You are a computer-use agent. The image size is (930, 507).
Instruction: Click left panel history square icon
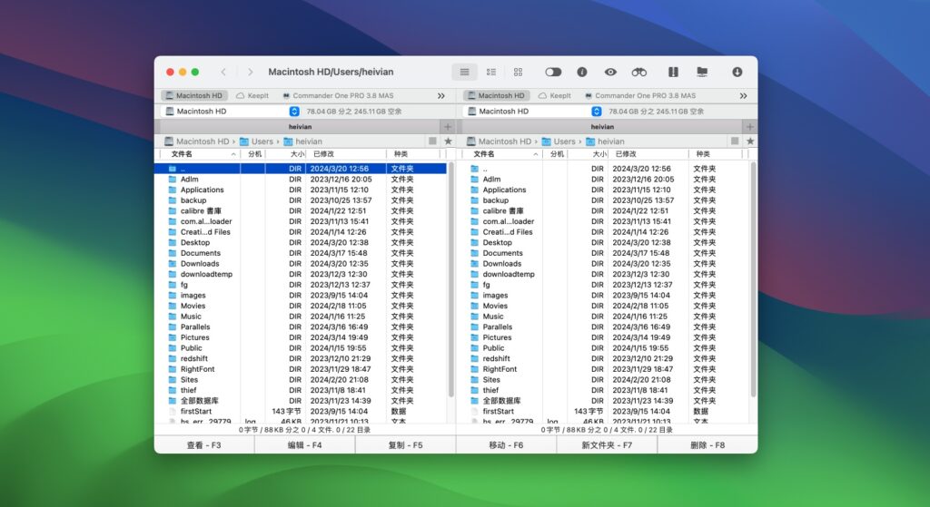pyautogui.click(x=432, y=141)
